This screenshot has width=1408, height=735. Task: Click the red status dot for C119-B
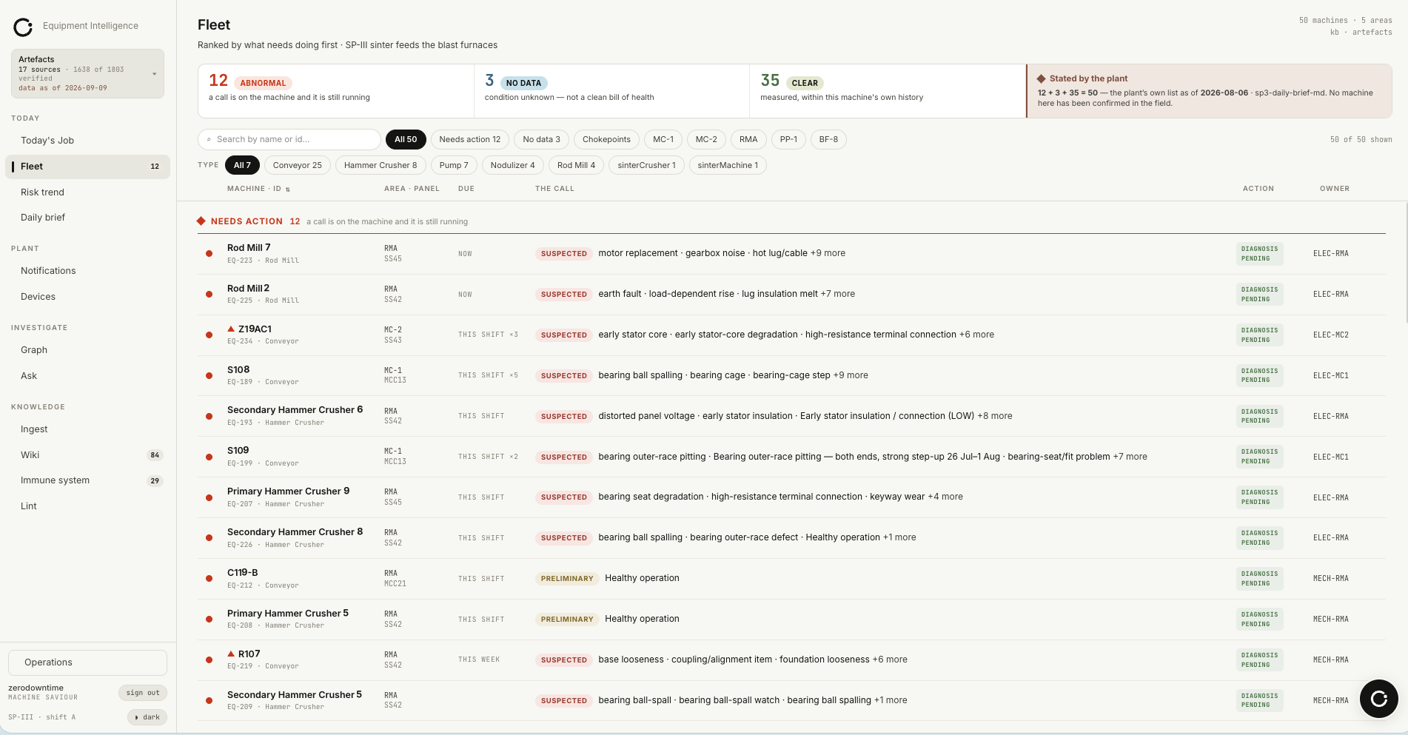point(209,578)
